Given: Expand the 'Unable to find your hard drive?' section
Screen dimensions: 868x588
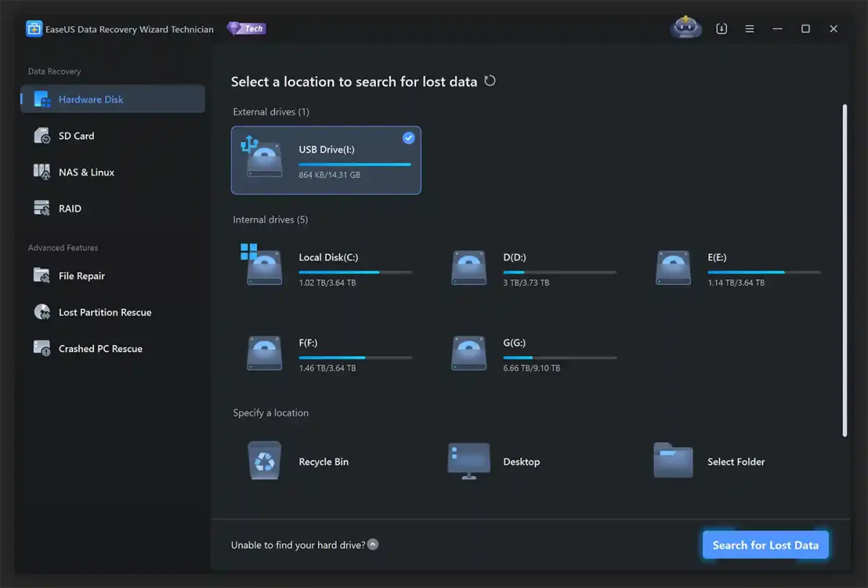Looking at the screenshot, I should click(373, 544).
